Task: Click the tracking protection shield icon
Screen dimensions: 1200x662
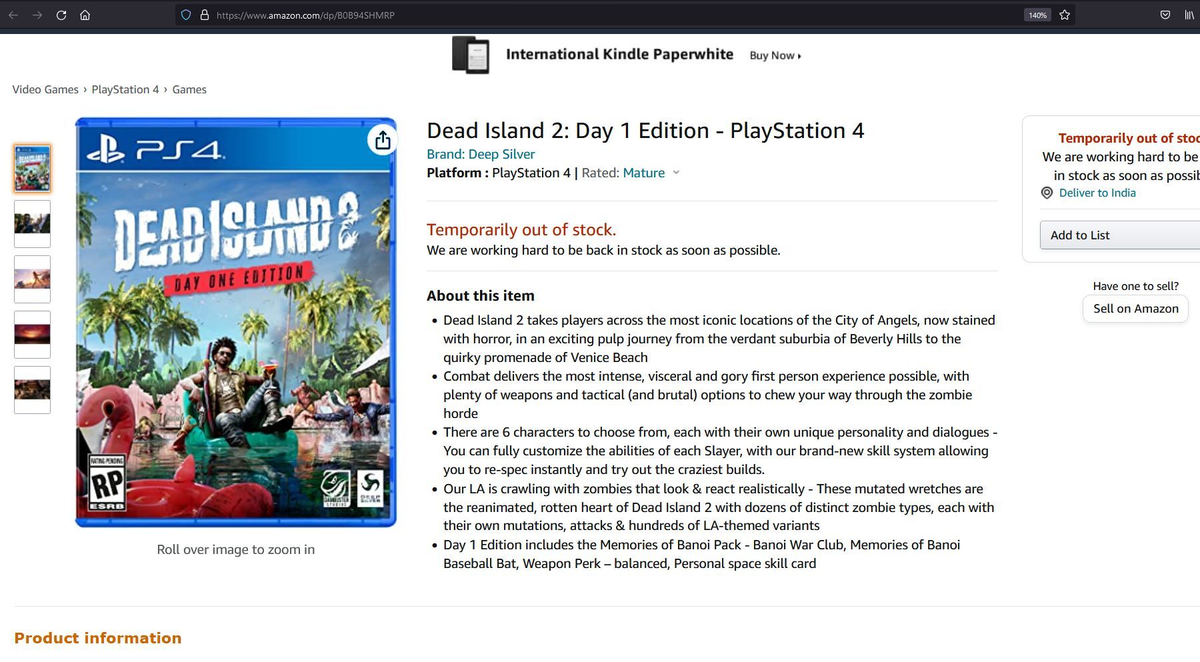Action: point(186,15)
